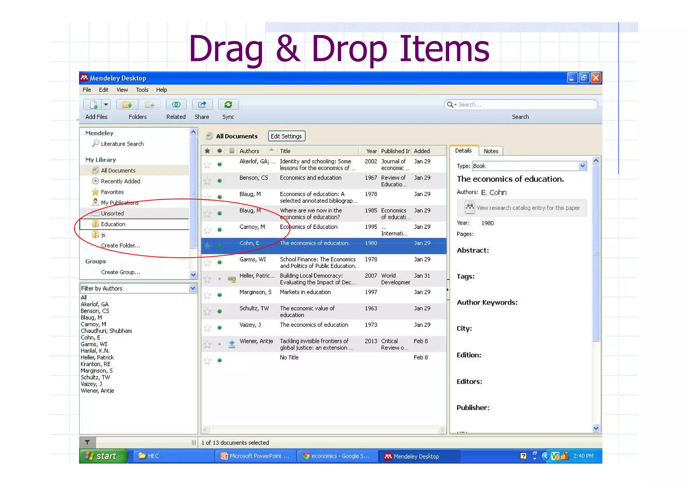The width and height of the screenshot is (688, 486).
Task: Toggle read status dot for Schultz, TW row
Action: point(219,311)
